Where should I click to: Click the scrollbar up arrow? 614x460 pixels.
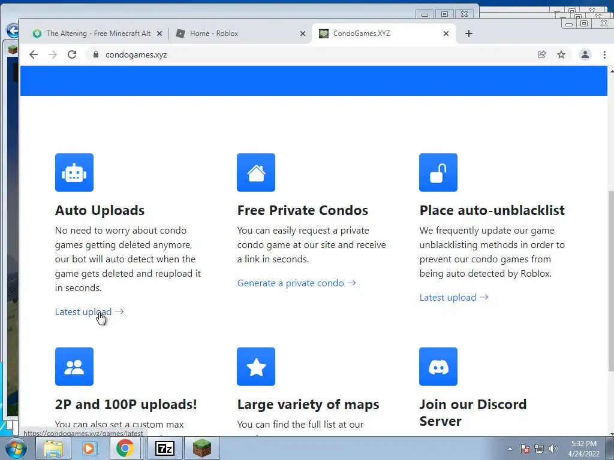611,71
